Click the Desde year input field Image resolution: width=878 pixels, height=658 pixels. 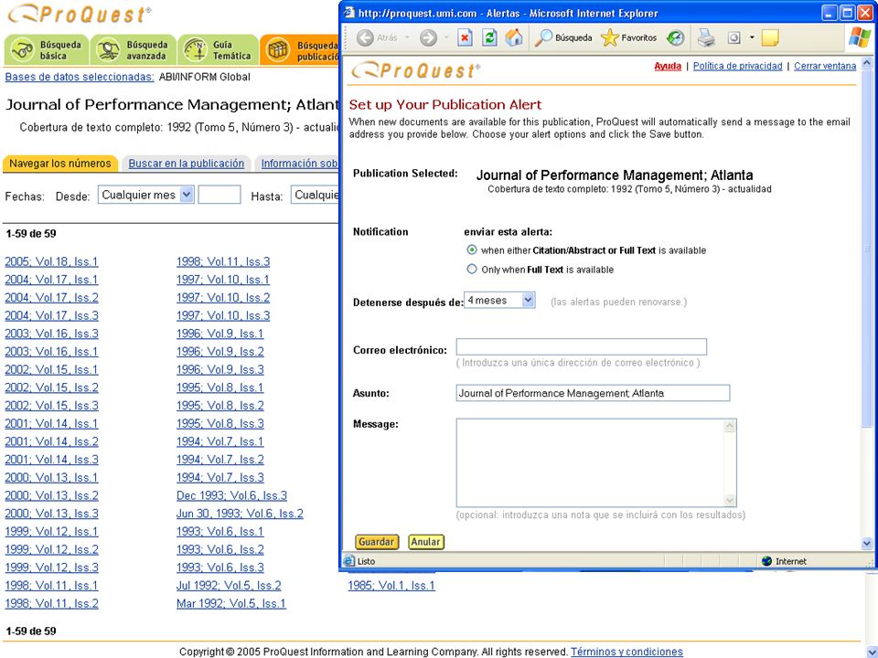click(219, 195)
